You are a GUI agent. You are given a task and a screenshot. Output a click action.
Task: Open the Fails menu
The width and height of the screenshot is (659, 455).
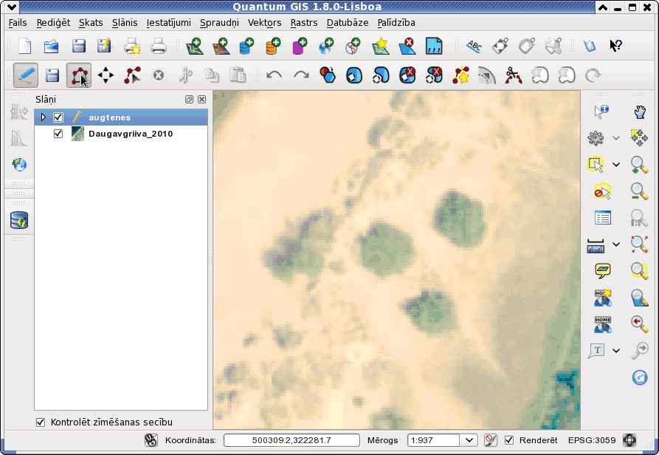coord(18,23)
